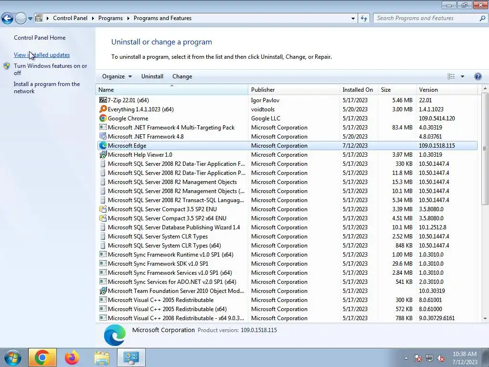This screenshot has width=489, height=367.
Task: Select Microsoft SQL Server 2008 R2 Transact-SQL Language row
Action: pos(287,200)
